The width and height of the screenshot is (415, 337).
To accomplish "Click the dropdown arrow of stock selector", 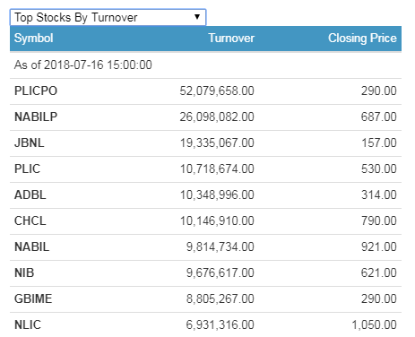I will (x=197, y=17).
